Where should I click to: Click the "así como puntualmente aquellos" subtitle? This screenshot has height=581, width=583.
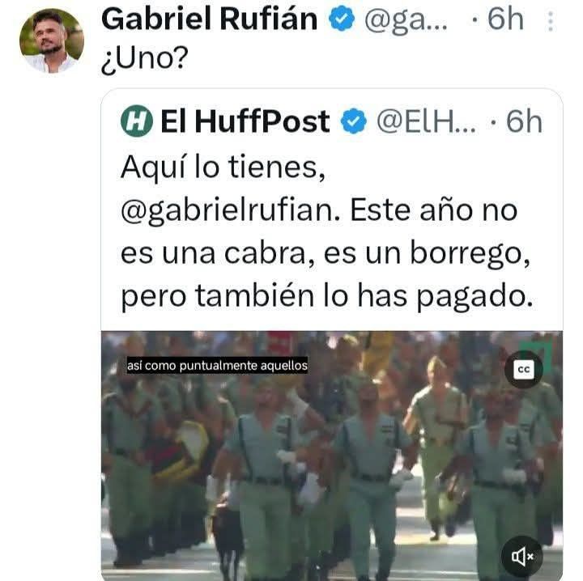[217, 366]
